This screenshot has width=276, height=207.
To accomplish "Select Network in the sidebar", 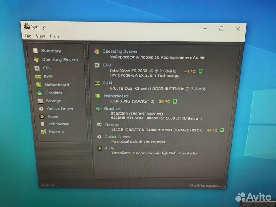I will click(x=56, y=131).
